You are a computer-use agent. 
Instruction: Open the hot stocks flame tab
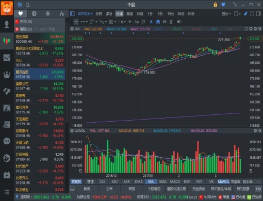[x=61, y=13]
